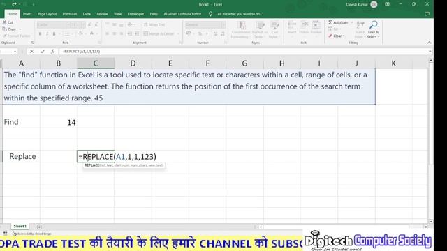Toggle Bold formatting
447x251 pixels.
pos(40,34)
